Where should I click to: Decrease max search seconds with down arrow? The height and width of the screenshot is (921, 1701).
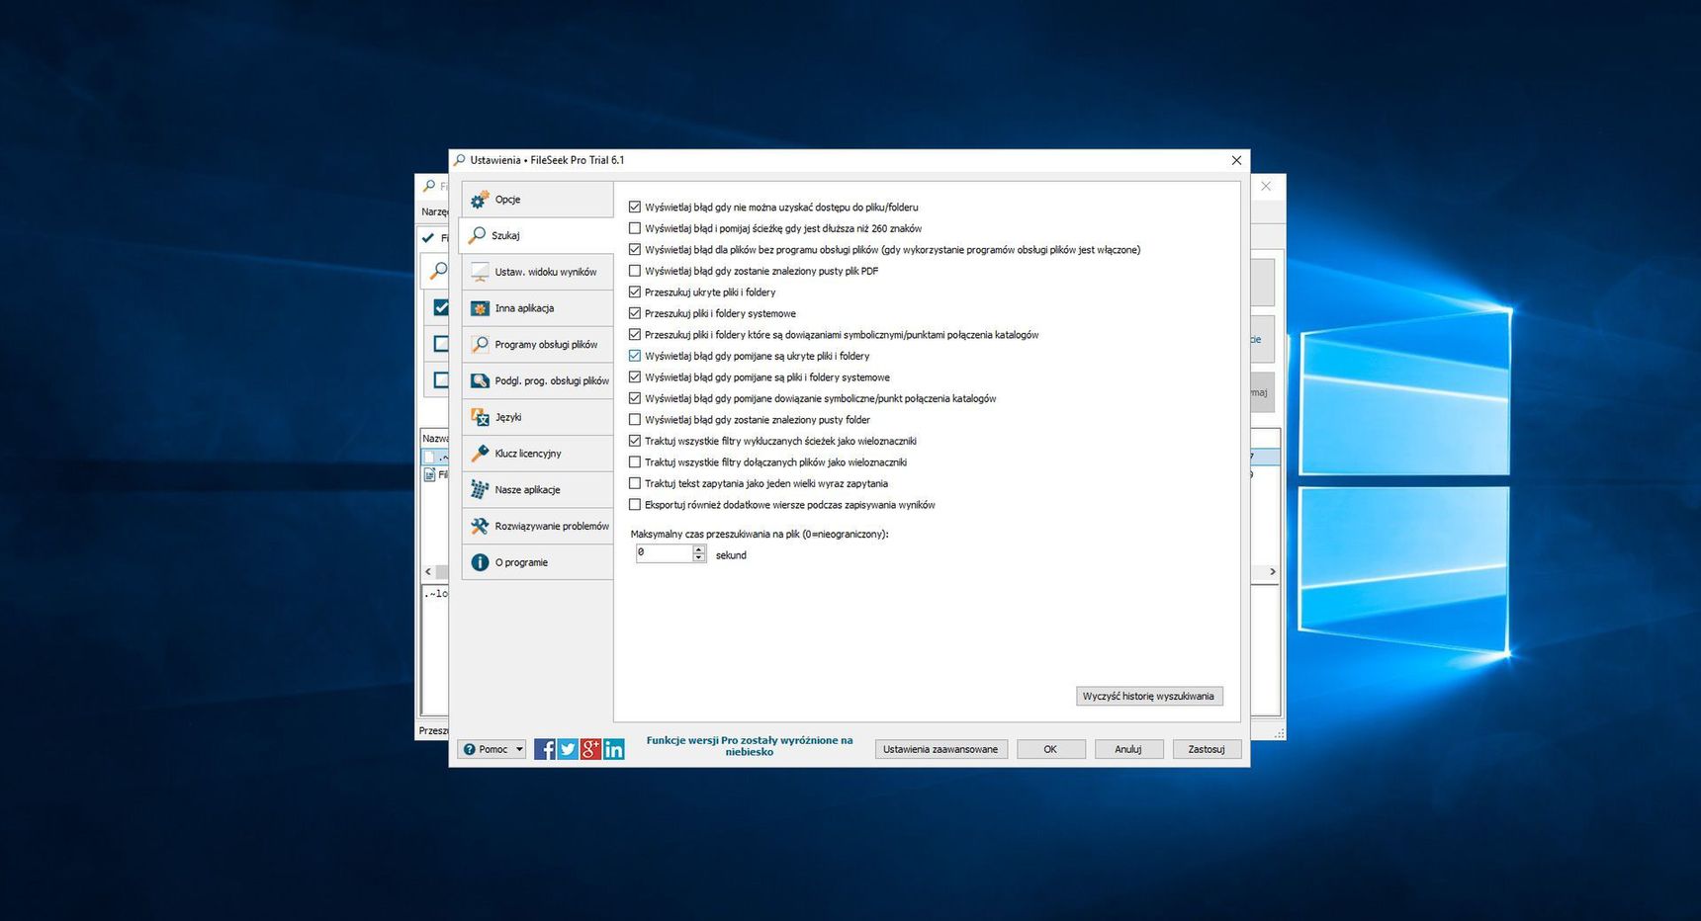coord(699,558)
